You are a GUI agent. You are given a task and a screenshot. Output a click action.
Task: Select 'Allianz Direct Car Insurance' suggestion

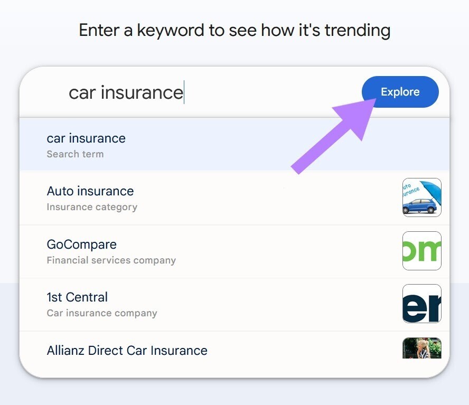coord(127,350)
